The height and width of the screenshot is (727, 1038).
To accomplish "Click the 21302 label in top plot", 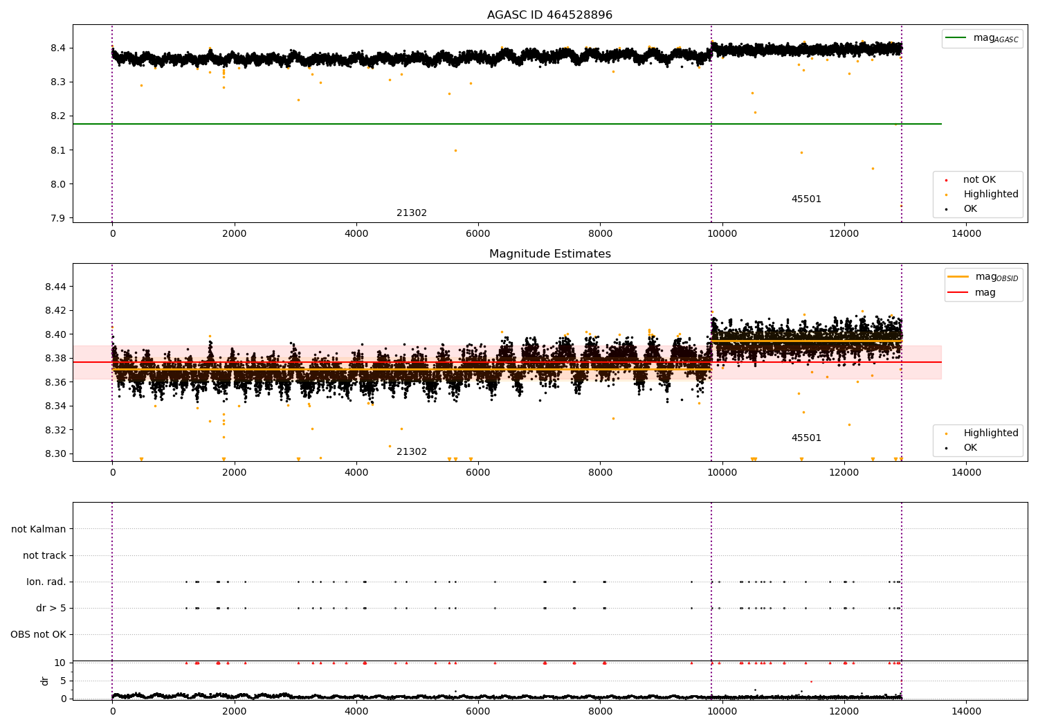I will pos(412,213).
